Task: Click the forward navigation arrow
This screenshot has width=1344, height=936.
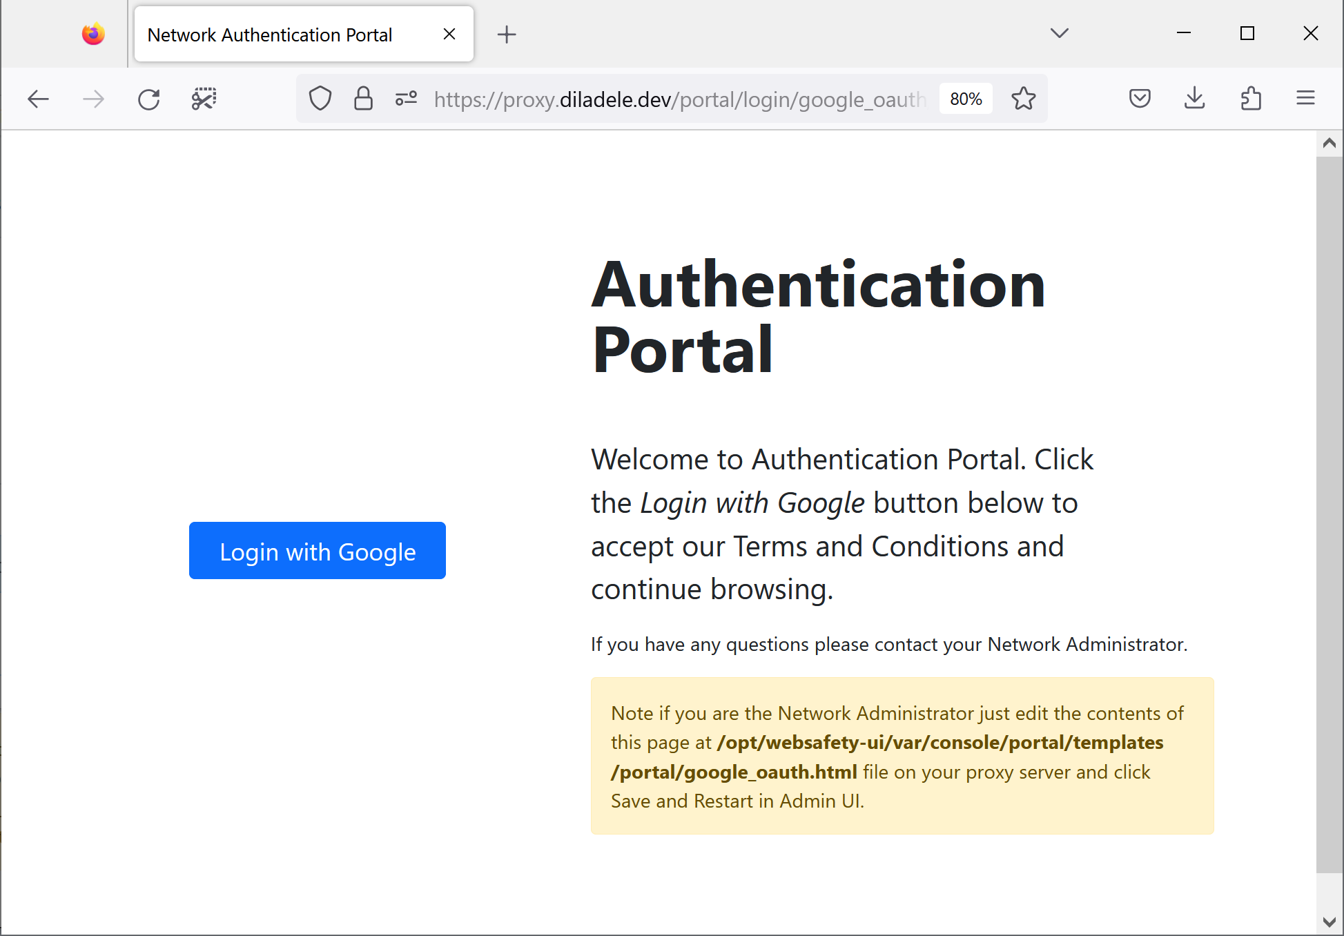Action: pos(93,99)
